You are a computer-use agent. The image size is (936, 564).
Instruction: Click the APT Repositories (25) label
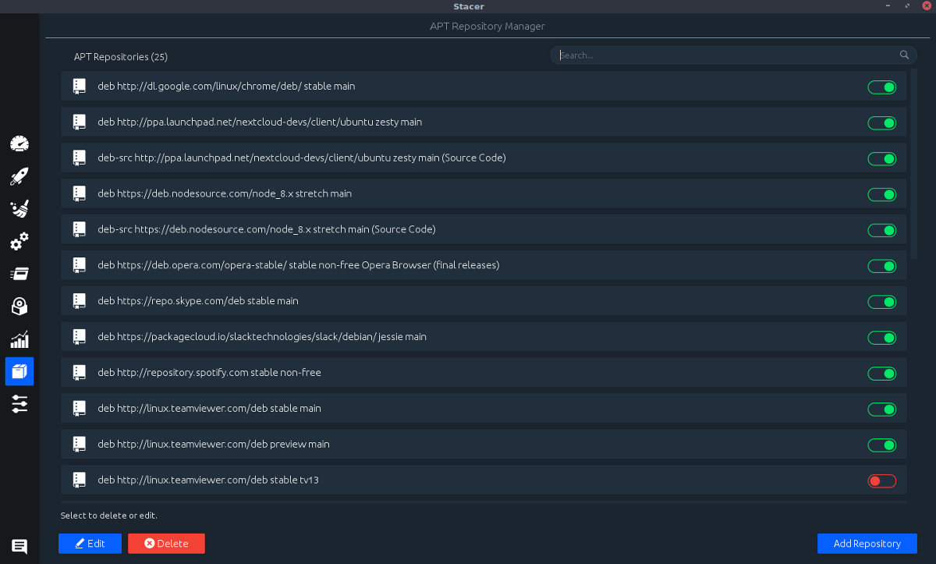(x=121, y=57)
